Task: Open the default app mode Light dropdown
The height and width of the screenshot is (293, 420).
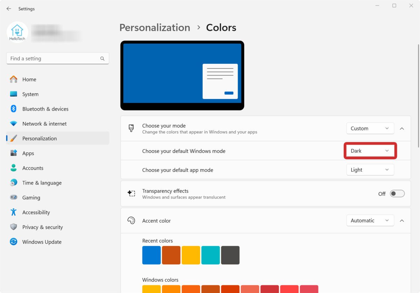Action: (x=370, y=170)
